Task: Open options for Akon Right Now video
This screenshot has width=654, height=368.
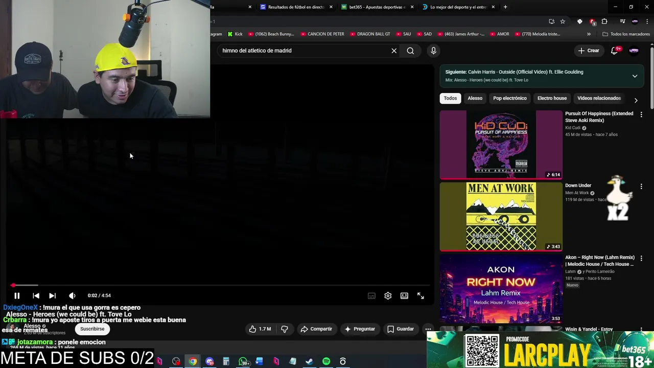Action: pyautogui.click(x=641, y=259)
